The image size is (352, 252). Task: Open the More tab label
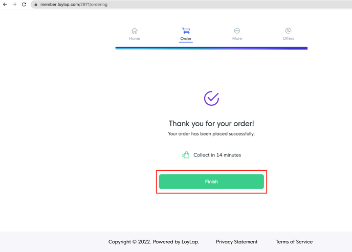(x=237, y=39)
